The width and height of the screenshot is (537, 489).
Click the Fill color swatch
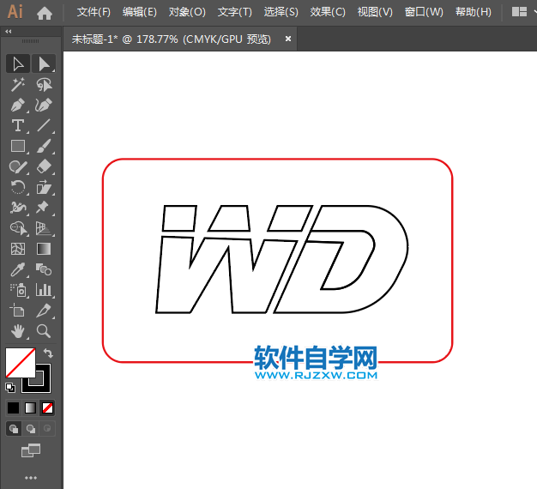20,362
